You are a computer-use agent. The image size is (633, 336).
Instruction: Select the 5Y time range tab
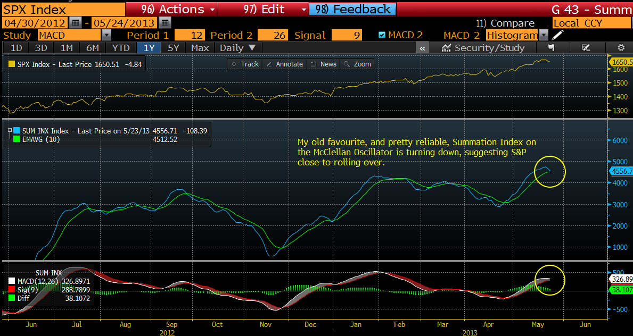pyautogui.click(x=173, y=48)
